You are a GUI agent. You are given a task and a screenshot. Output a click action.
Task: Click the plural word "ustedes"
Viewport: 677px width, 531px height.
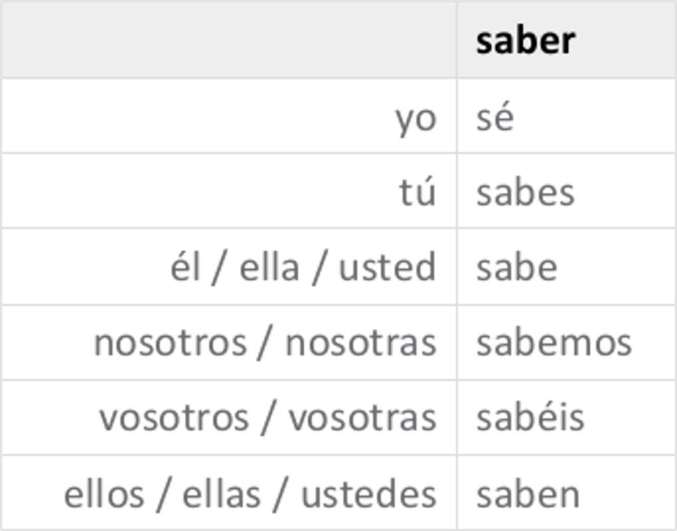(368, 494)
